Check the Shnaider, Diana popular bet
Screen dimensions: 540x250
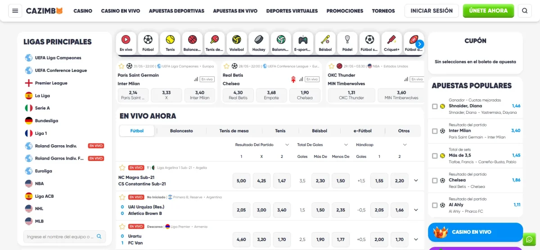pyautogui.click(x=435, y=107)
